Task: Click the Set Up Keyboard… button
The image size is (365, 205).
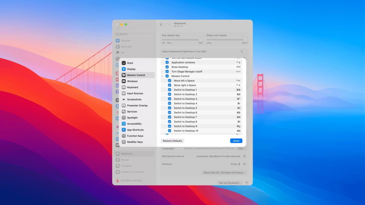Action: [230, 183]
